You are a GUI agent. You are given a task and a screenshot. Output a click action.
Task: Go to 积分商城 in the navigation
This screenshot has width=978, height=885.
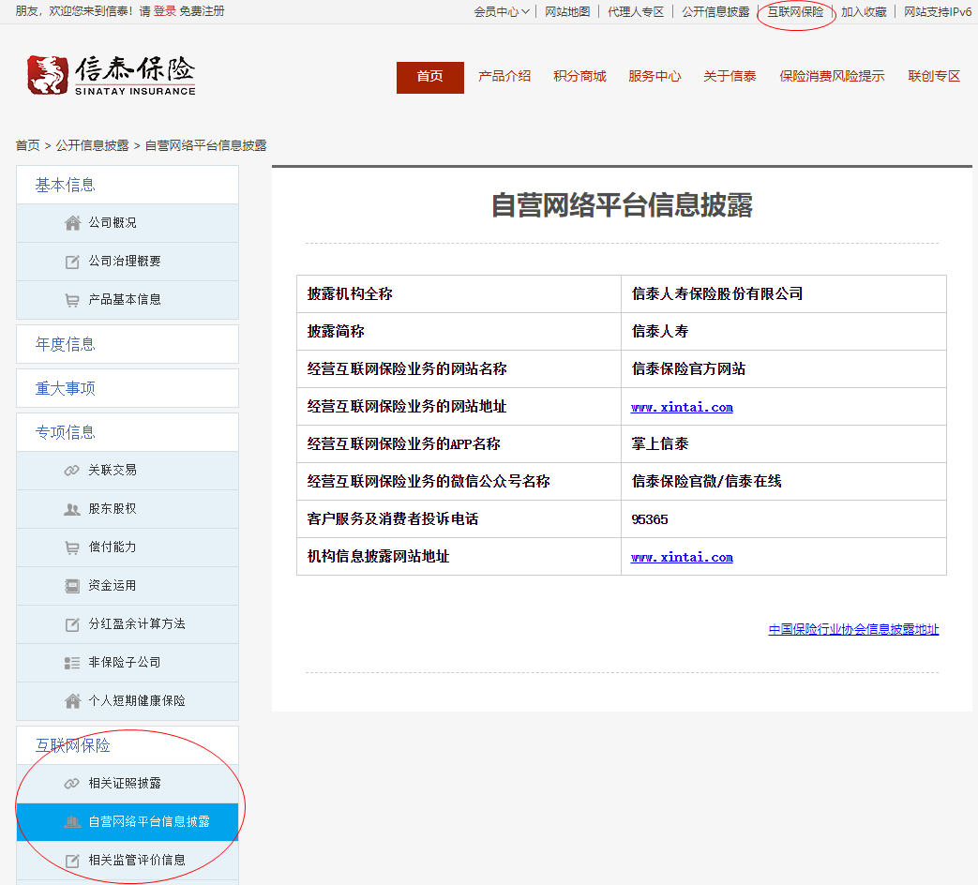coord(579,77)
